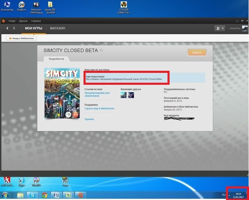249x200 pixels.
Task: Open the Origin menu
Action: [x=12, y=21]
